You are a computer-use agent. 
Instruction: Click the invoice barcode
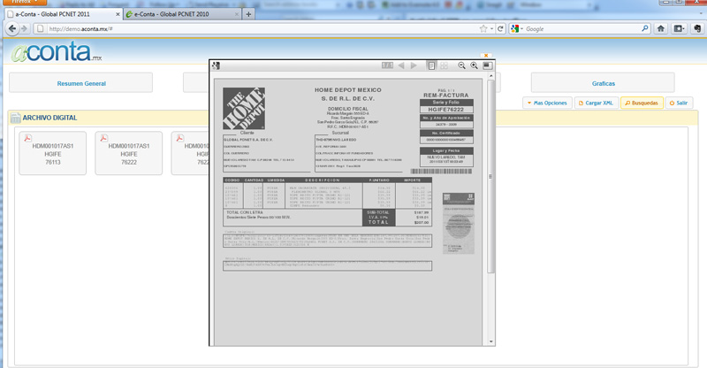pyautogui.click(x=441, y=172)
